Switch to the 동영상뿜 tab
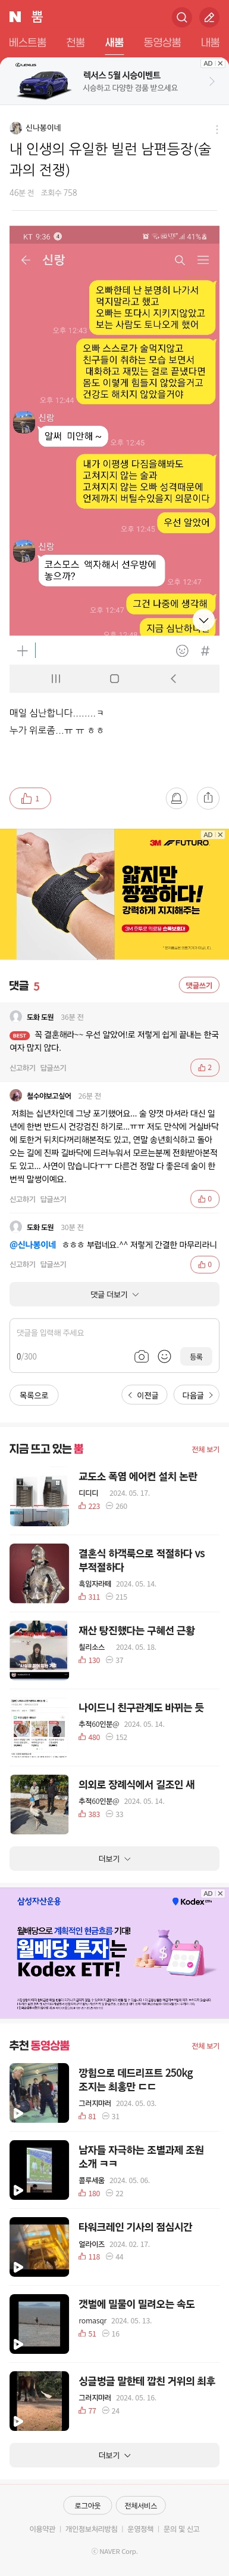 tap(162, 43)
